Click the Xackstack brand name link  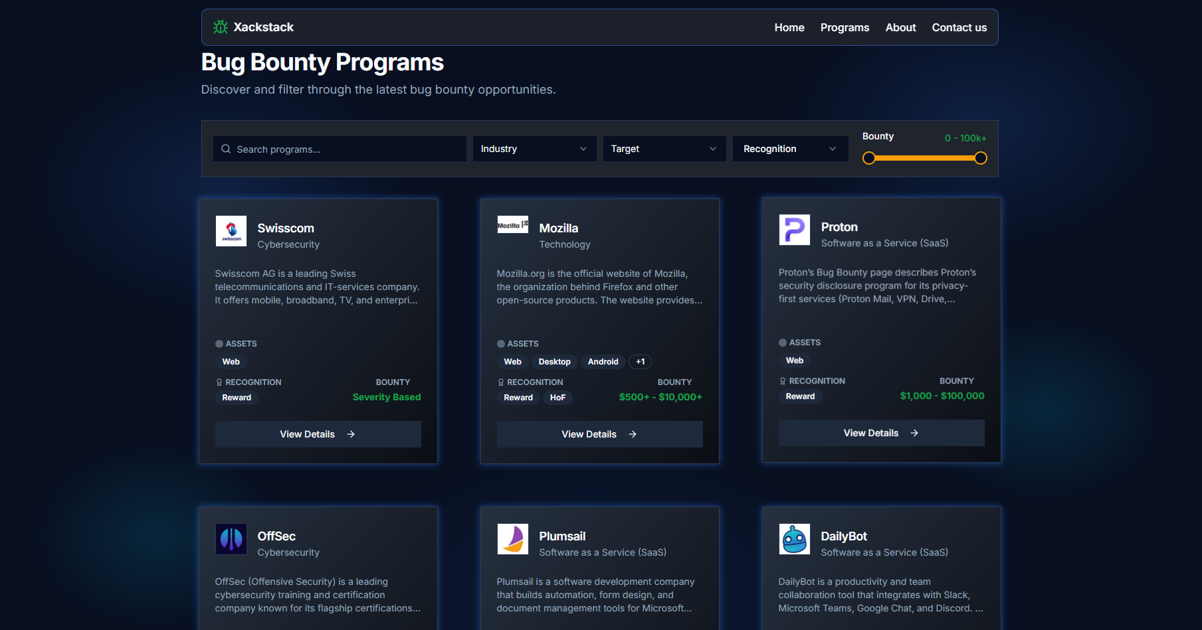263,27
